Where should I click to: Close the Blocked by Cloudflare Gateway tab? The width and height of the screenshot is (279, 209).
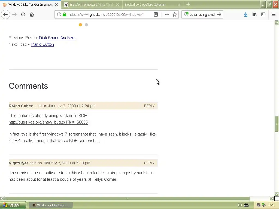pyautogui.click(x=179, y=5)
